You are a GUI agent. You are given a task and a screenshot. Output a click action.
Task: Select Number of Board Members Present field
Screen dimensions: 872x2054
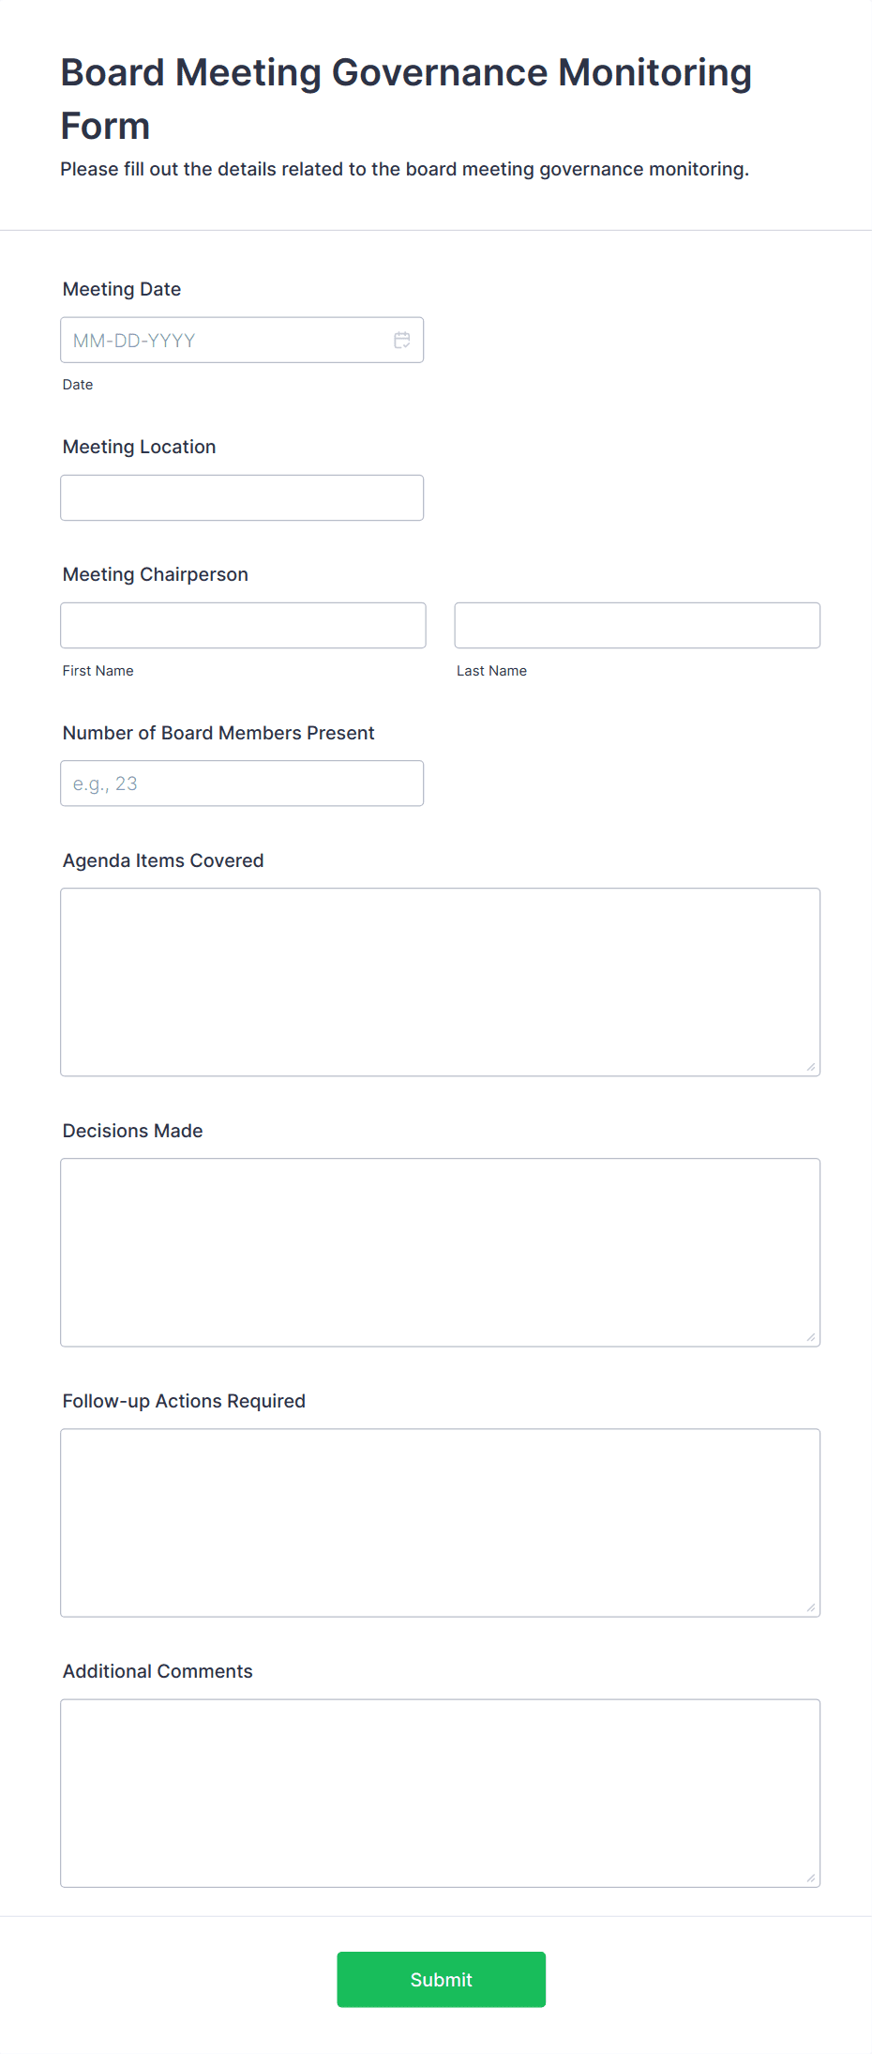(242, 783)
